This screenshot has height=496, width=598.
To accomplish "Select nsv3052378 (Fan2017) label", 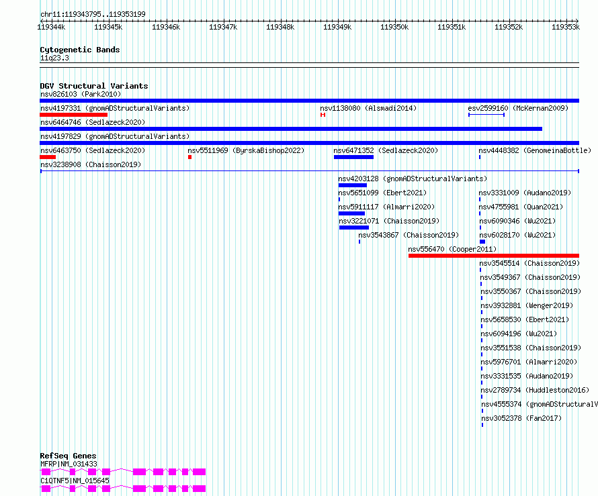I will pos(521,418).
